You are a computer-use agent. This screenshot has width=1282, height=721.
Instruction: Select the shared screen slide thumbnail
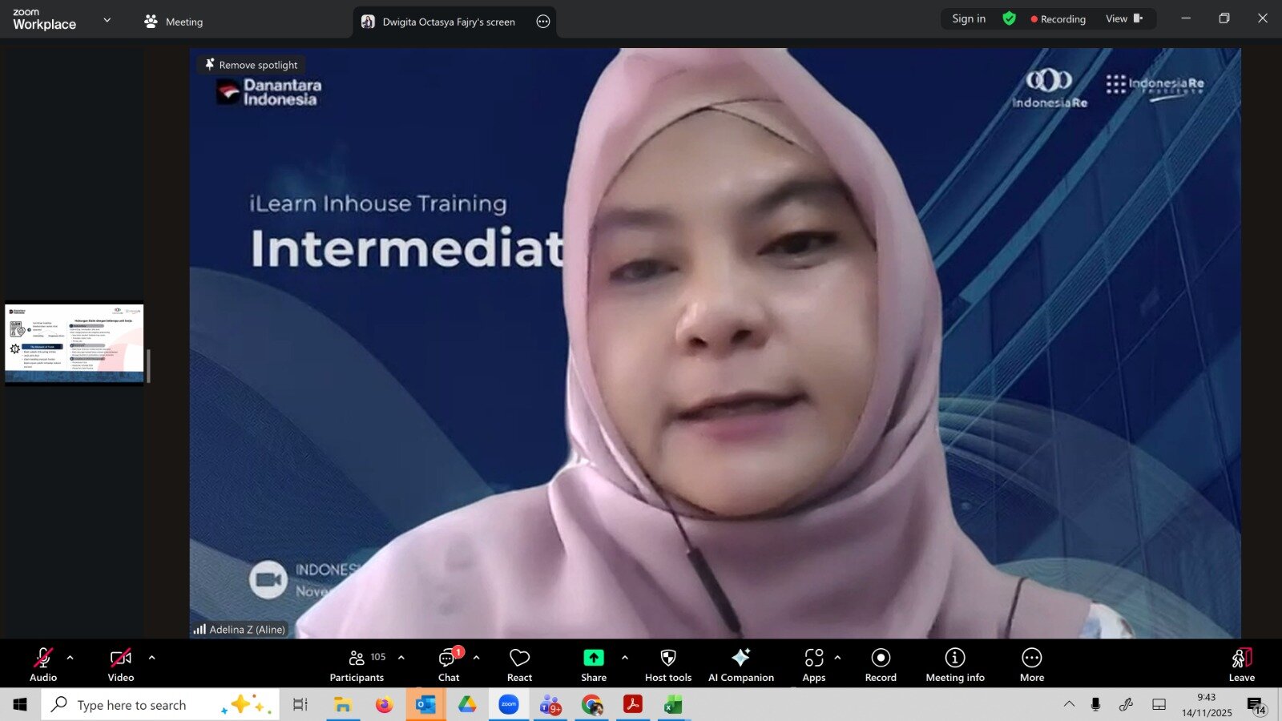(x=75, y=343)
